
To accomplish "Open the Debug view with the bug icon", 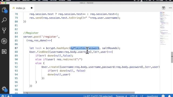I will pos(4,41).
